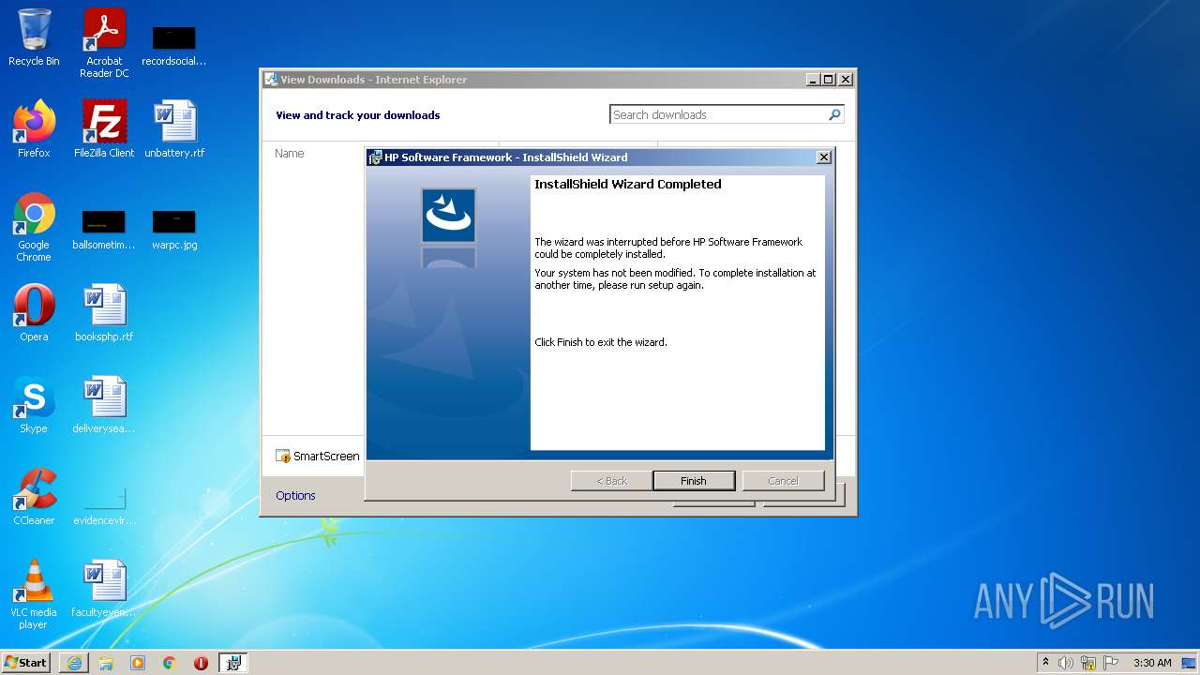Click the Show desktop button
Viewport: 1200px width, 675px height.
coord(1190,663)
